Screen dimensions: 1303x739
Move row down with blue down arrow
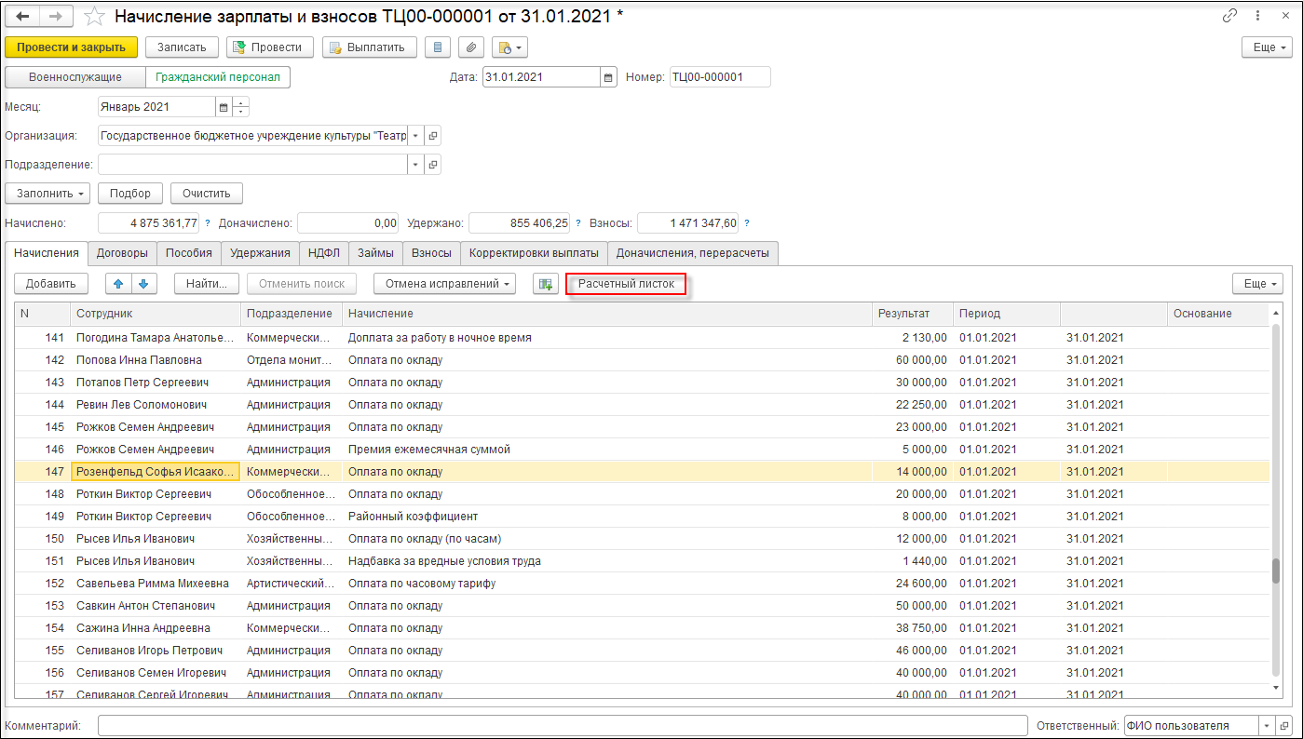pos(143,284)
